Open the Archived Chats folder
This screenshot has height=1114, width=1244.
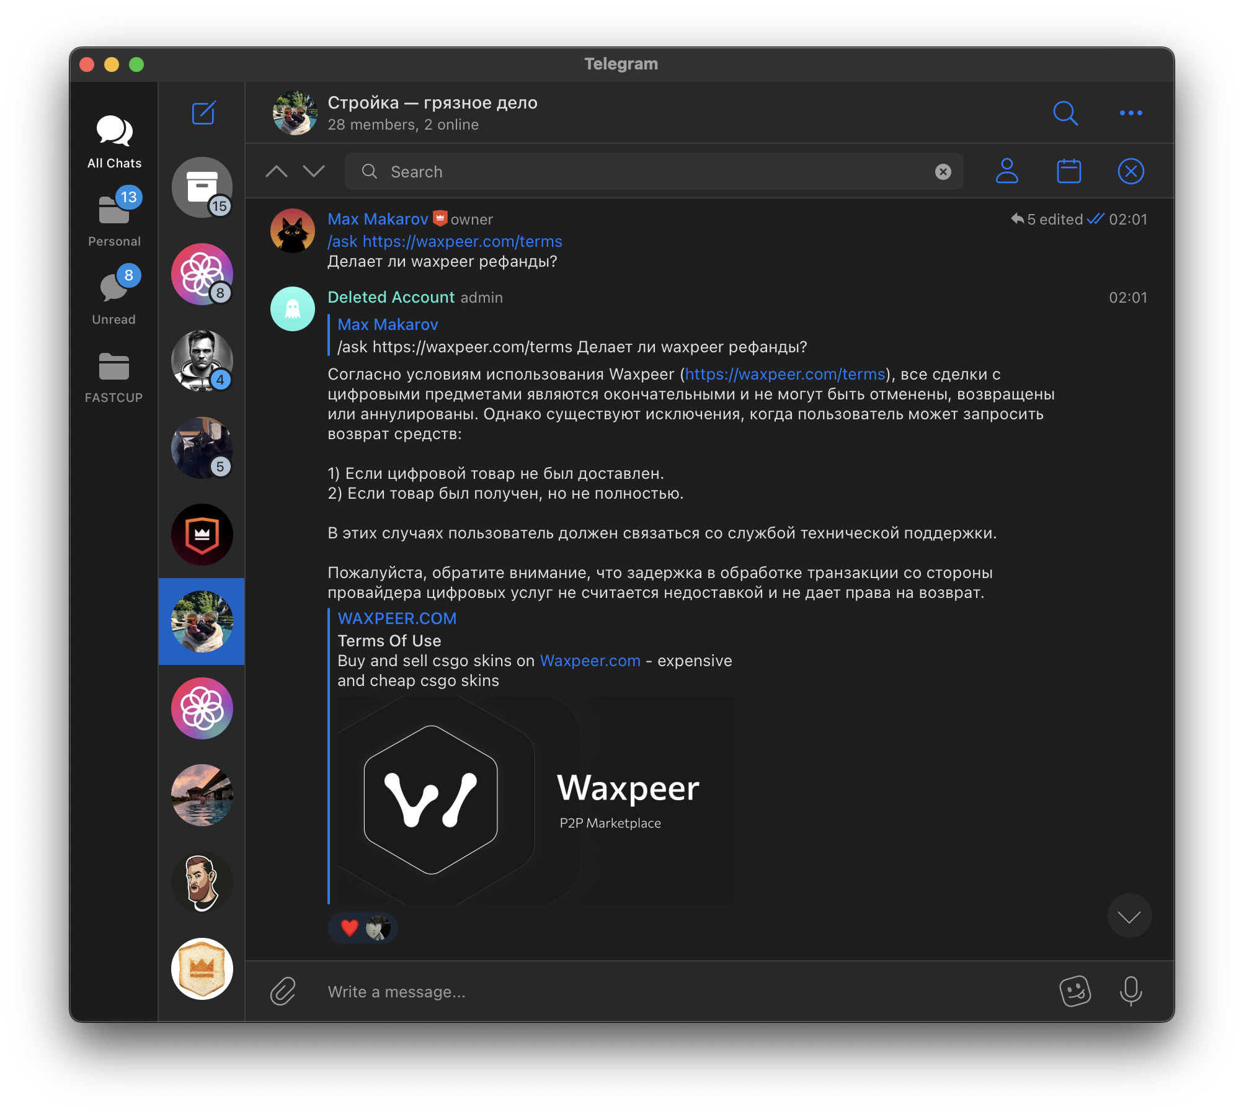point(202,187)
